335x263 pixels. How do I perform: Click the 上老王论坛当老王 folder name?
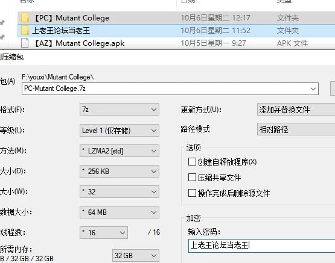(x=61, y=31)
